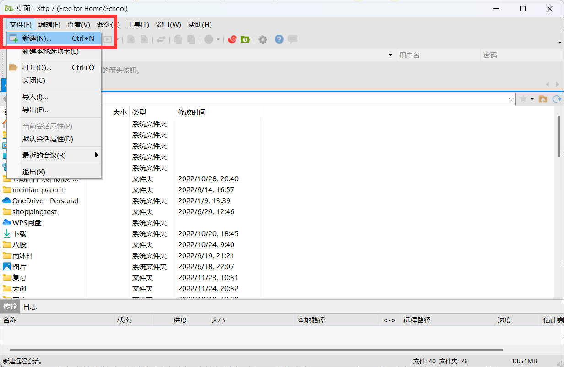The height and width of the screenshot is (367, 564).
Task: Click the folder icon next to 八股
Action: click(x=6, y=244)
